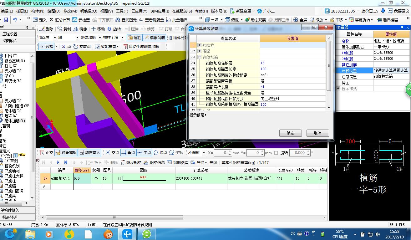Toggle 对象捕捉 object snap

[66, 153]
